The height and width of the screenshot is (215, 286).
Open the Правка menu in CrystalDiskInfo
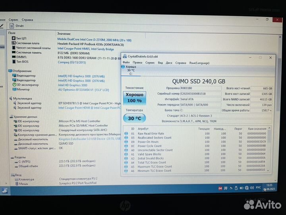(x=137, y=63)
